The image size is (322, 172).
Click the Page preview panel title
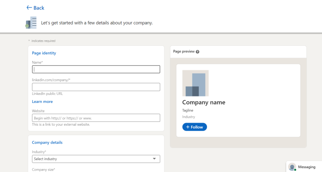(184, 51)
